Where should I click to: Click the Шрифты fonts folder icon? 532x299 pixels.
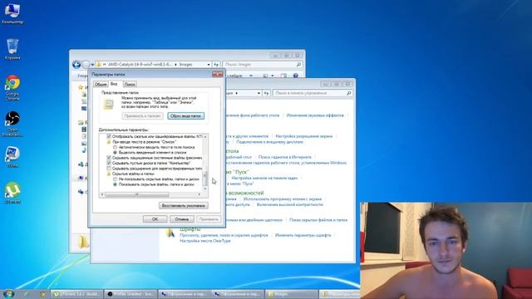(170, 233)
